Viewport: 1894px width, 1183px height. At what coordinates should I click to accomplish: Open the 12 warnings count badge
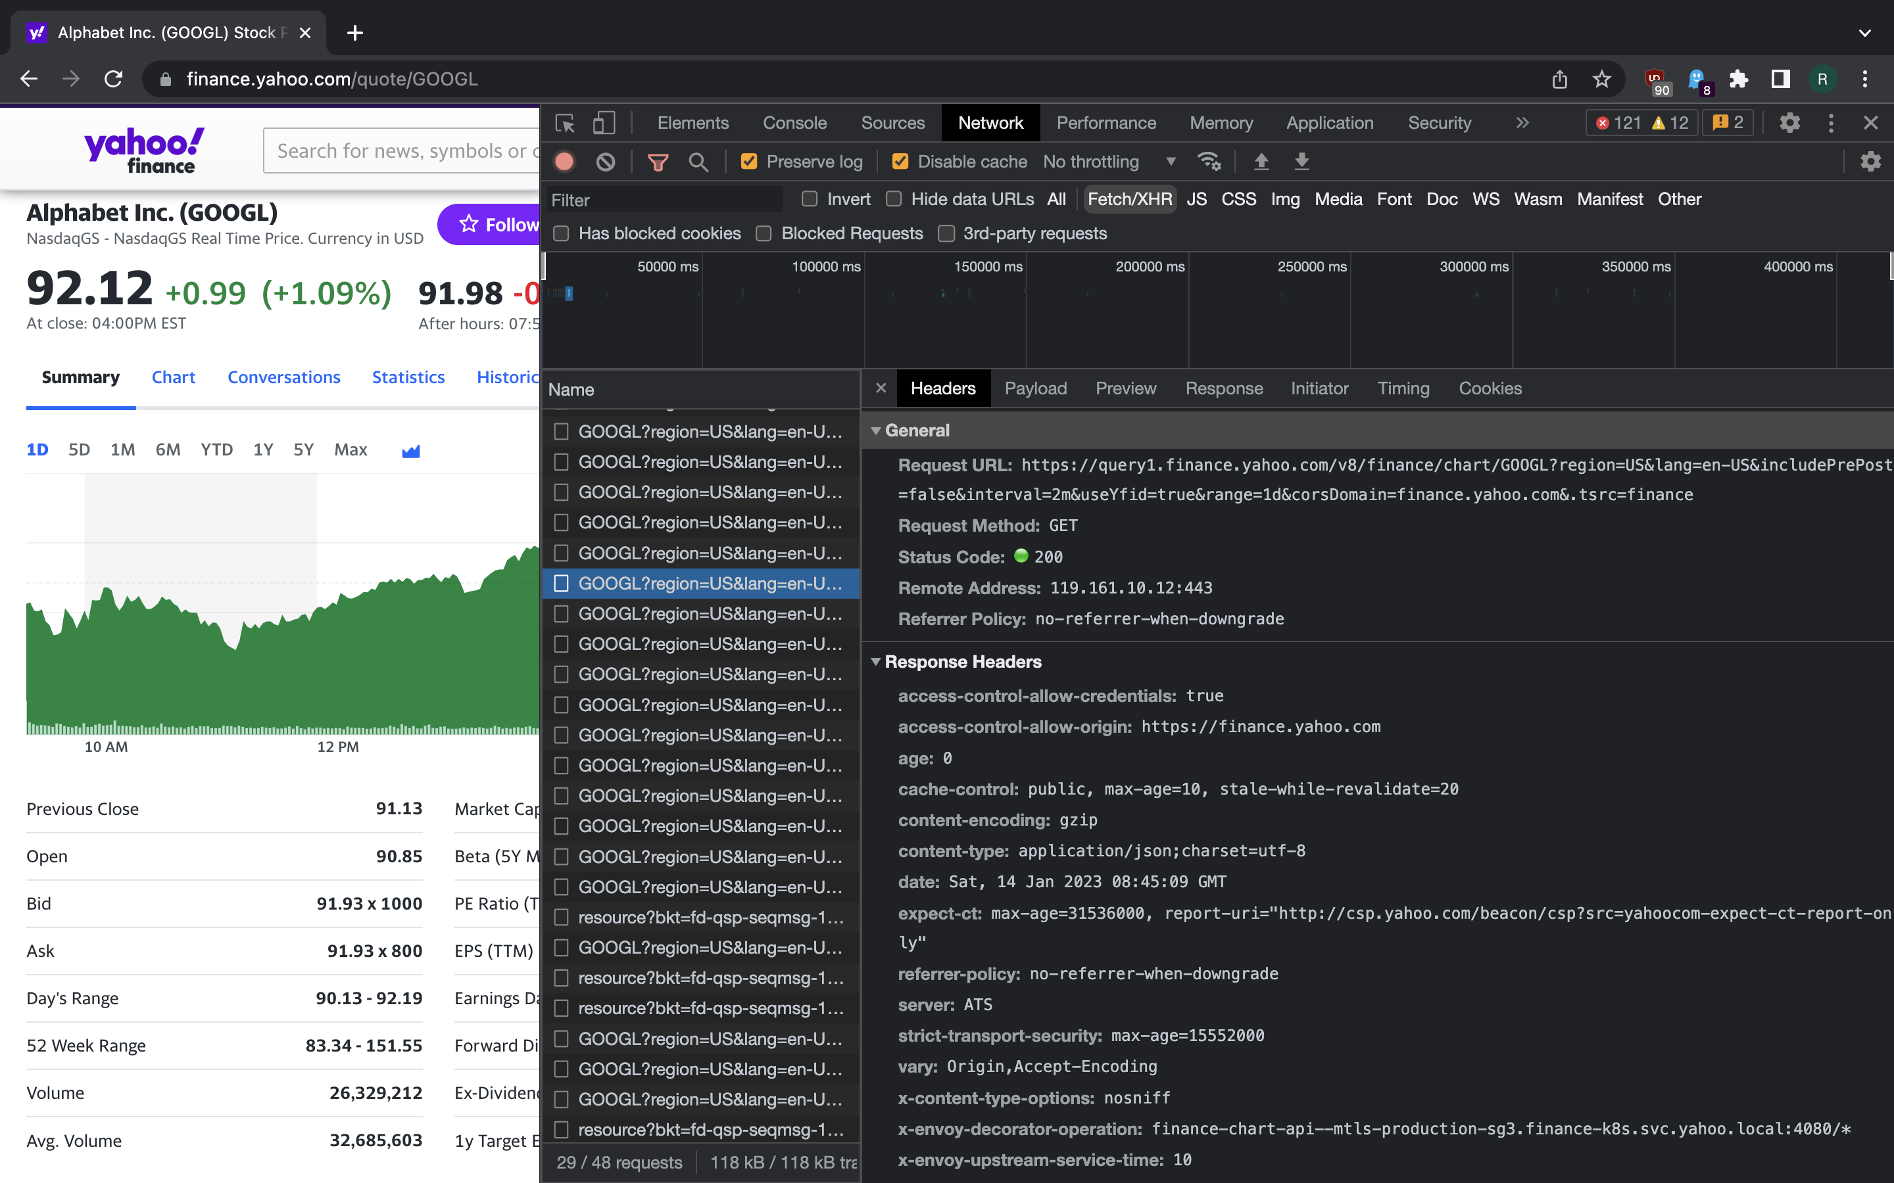(1671, 123)
